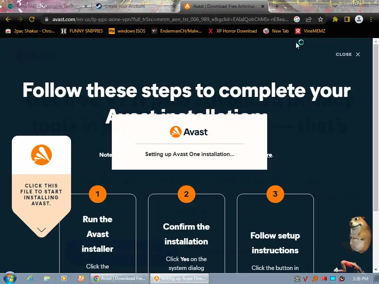Viewport: 379px width, 284px height.
Task: Open Google icon in address bar
Action: pos(296,19)
